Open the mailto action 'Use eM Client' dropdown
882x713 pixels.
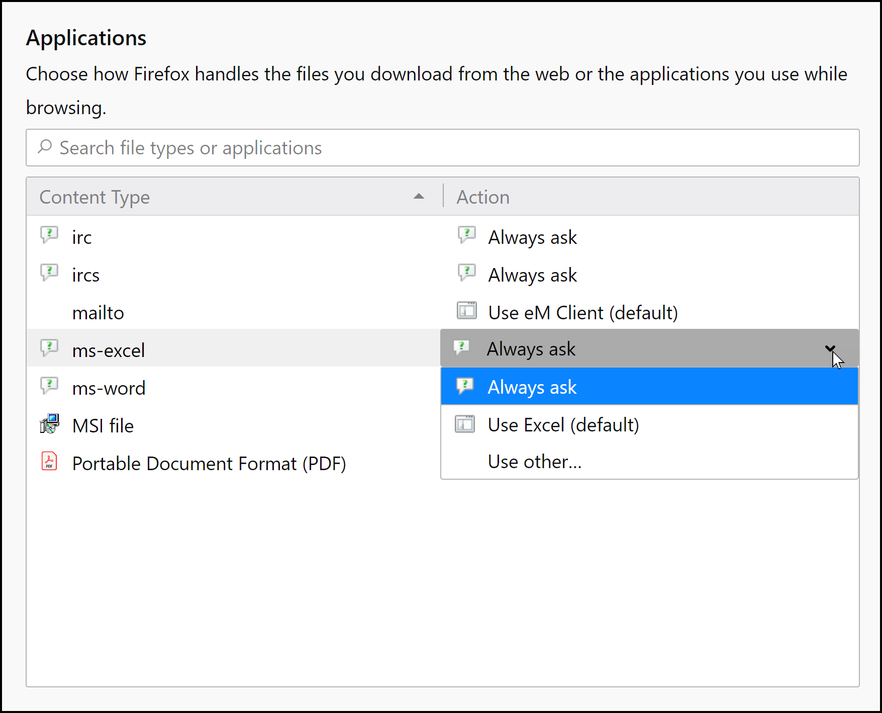tap(583, 313)
